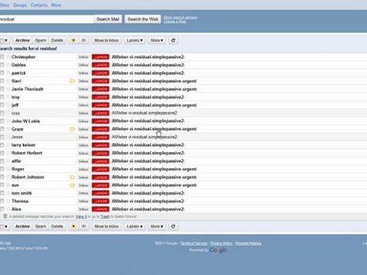Star the message from Theresa
Screen dimensions: 367x275
click(8, 201)
